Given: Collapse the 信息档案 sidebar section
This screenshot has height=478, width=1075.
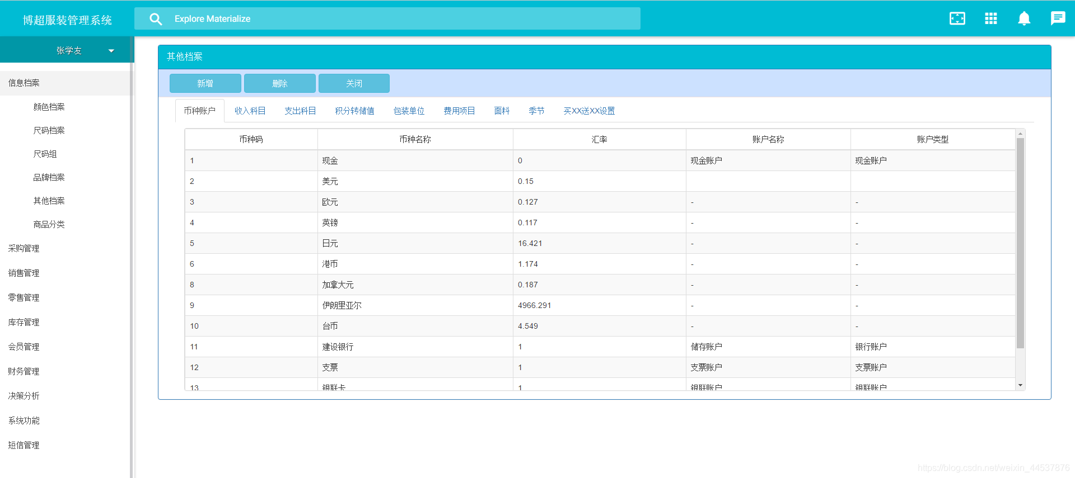Looking at the screenshot, I should pos(65,83).
